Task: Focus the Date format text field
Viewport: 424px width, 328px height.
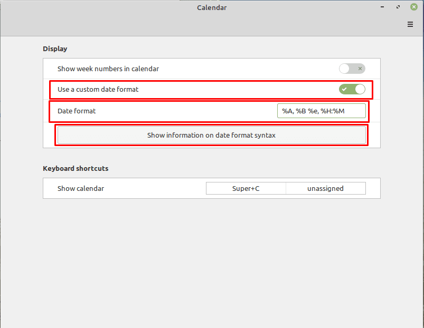Action: click(321, 111)
